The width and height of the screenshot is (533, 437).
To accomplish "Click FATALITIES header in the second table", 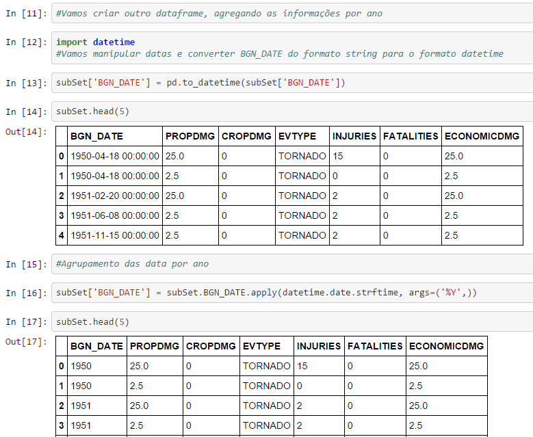I will [x=375, y=346].
